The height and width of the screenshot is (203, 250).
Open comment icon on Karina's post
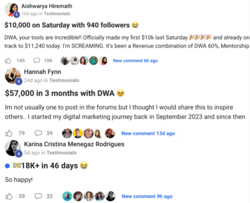click(x=38, y=196)
